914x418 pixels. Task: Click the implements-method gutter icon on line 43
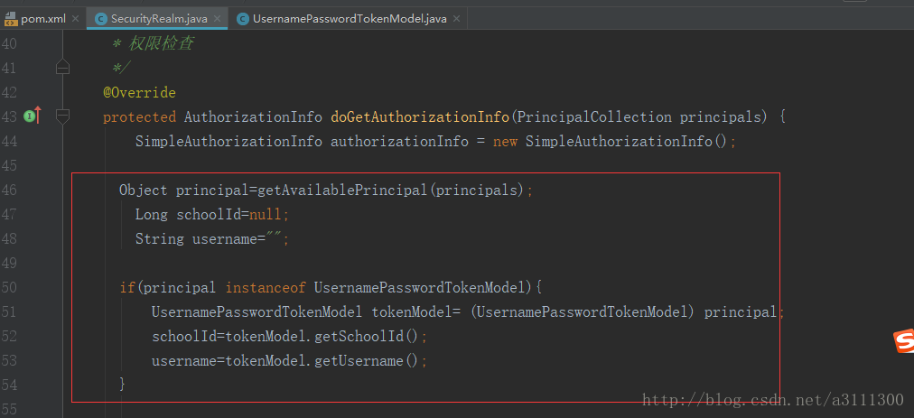33,116
